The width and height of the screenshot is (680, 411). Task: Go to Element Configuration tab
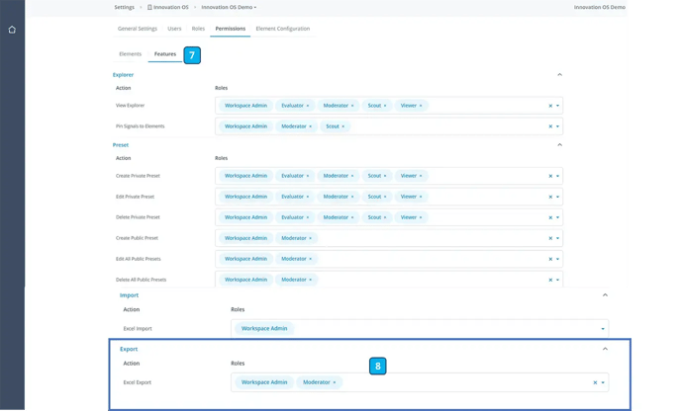pyautogui.click(x=283, y=29)
